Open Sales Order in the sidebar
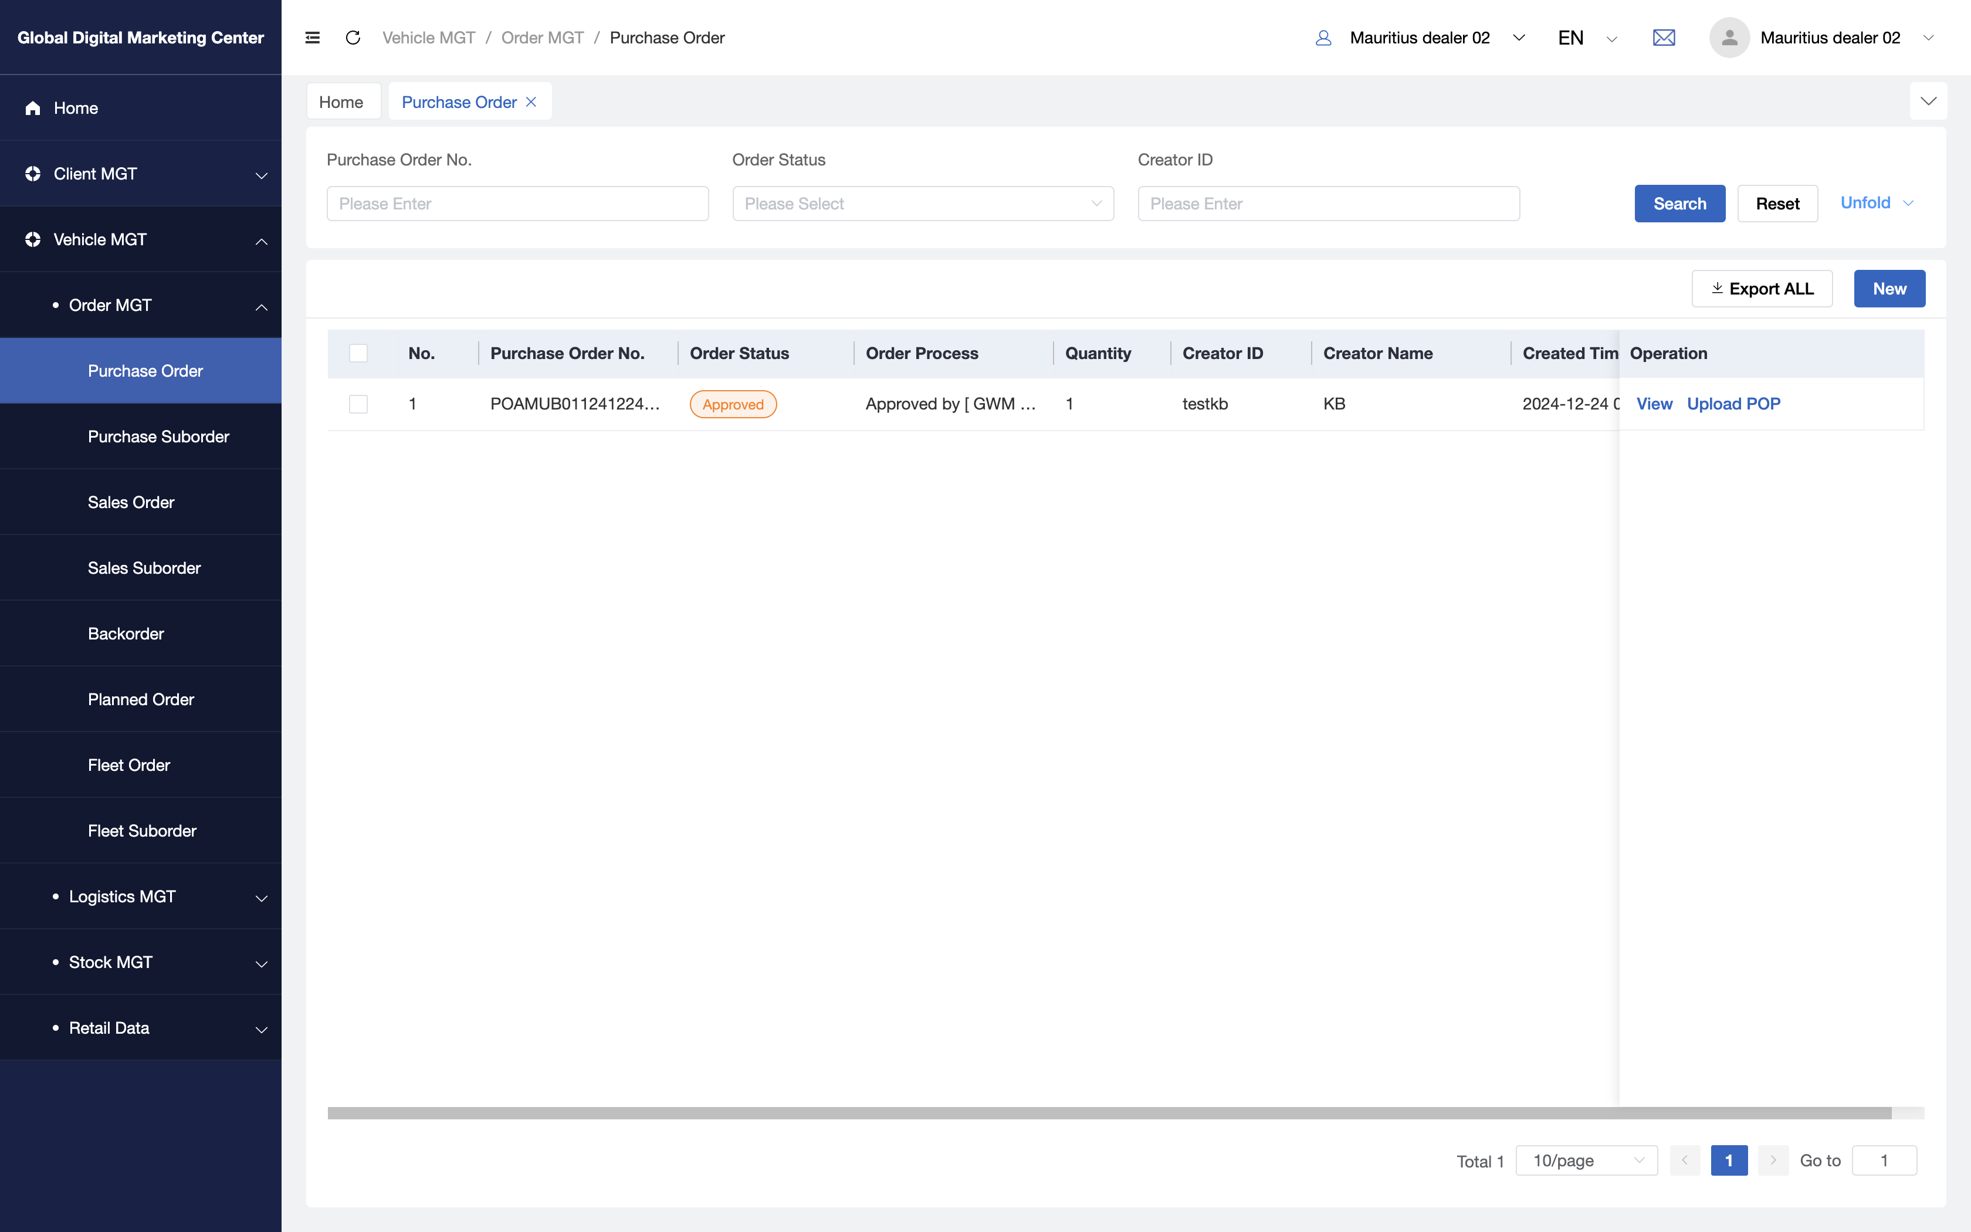 pos(141,502)
